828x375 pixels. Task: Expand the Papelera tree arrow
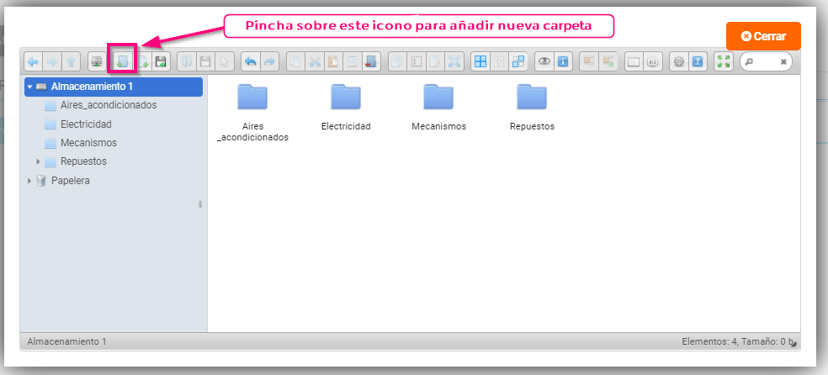click(x=29, y=181)
